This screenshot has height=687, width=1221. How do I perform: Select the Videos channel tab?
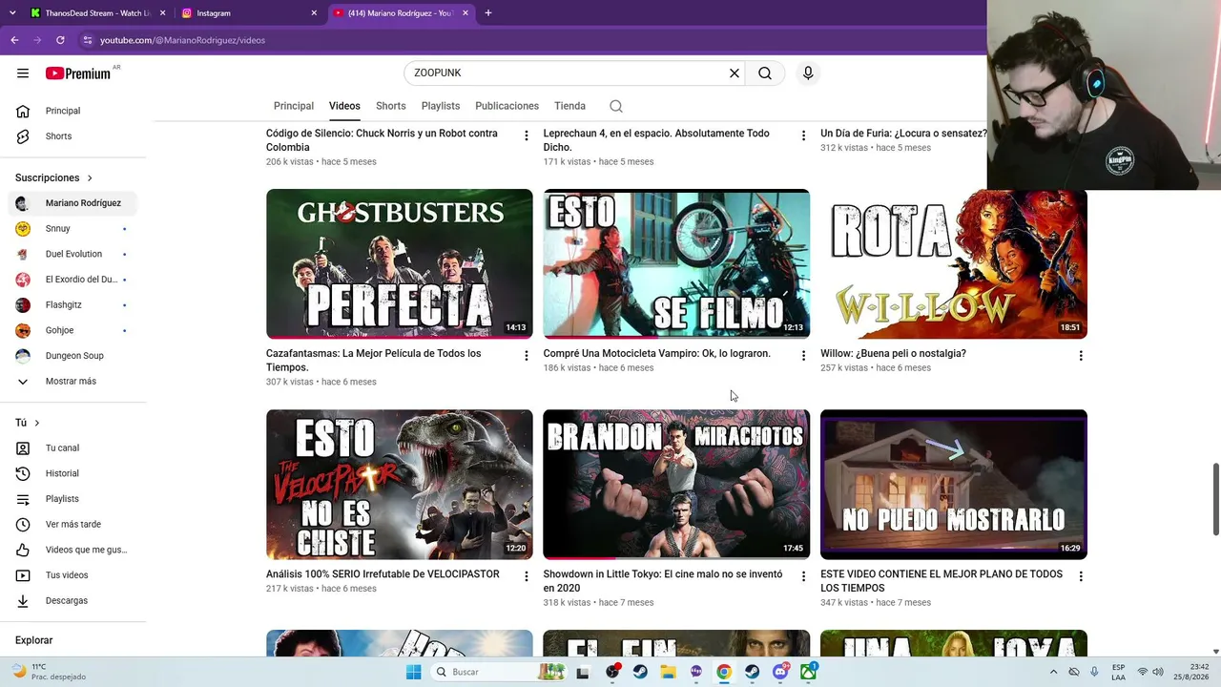(x=344, y=106)
